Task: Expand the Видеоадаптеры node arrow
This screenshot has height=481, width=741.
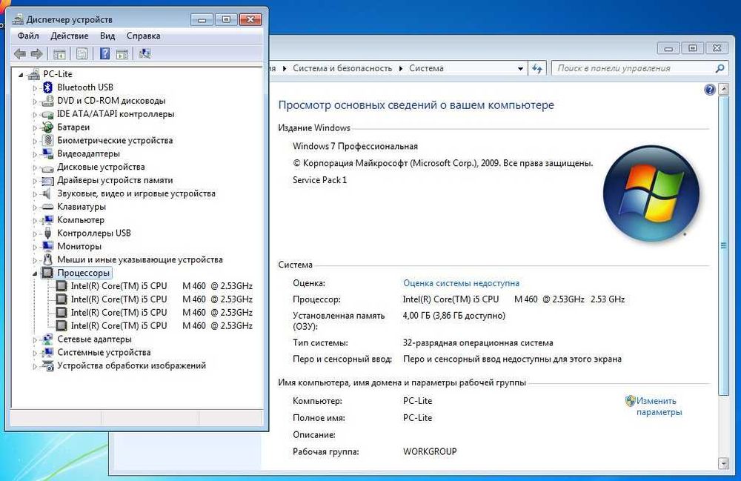Action: click(35, 154)
